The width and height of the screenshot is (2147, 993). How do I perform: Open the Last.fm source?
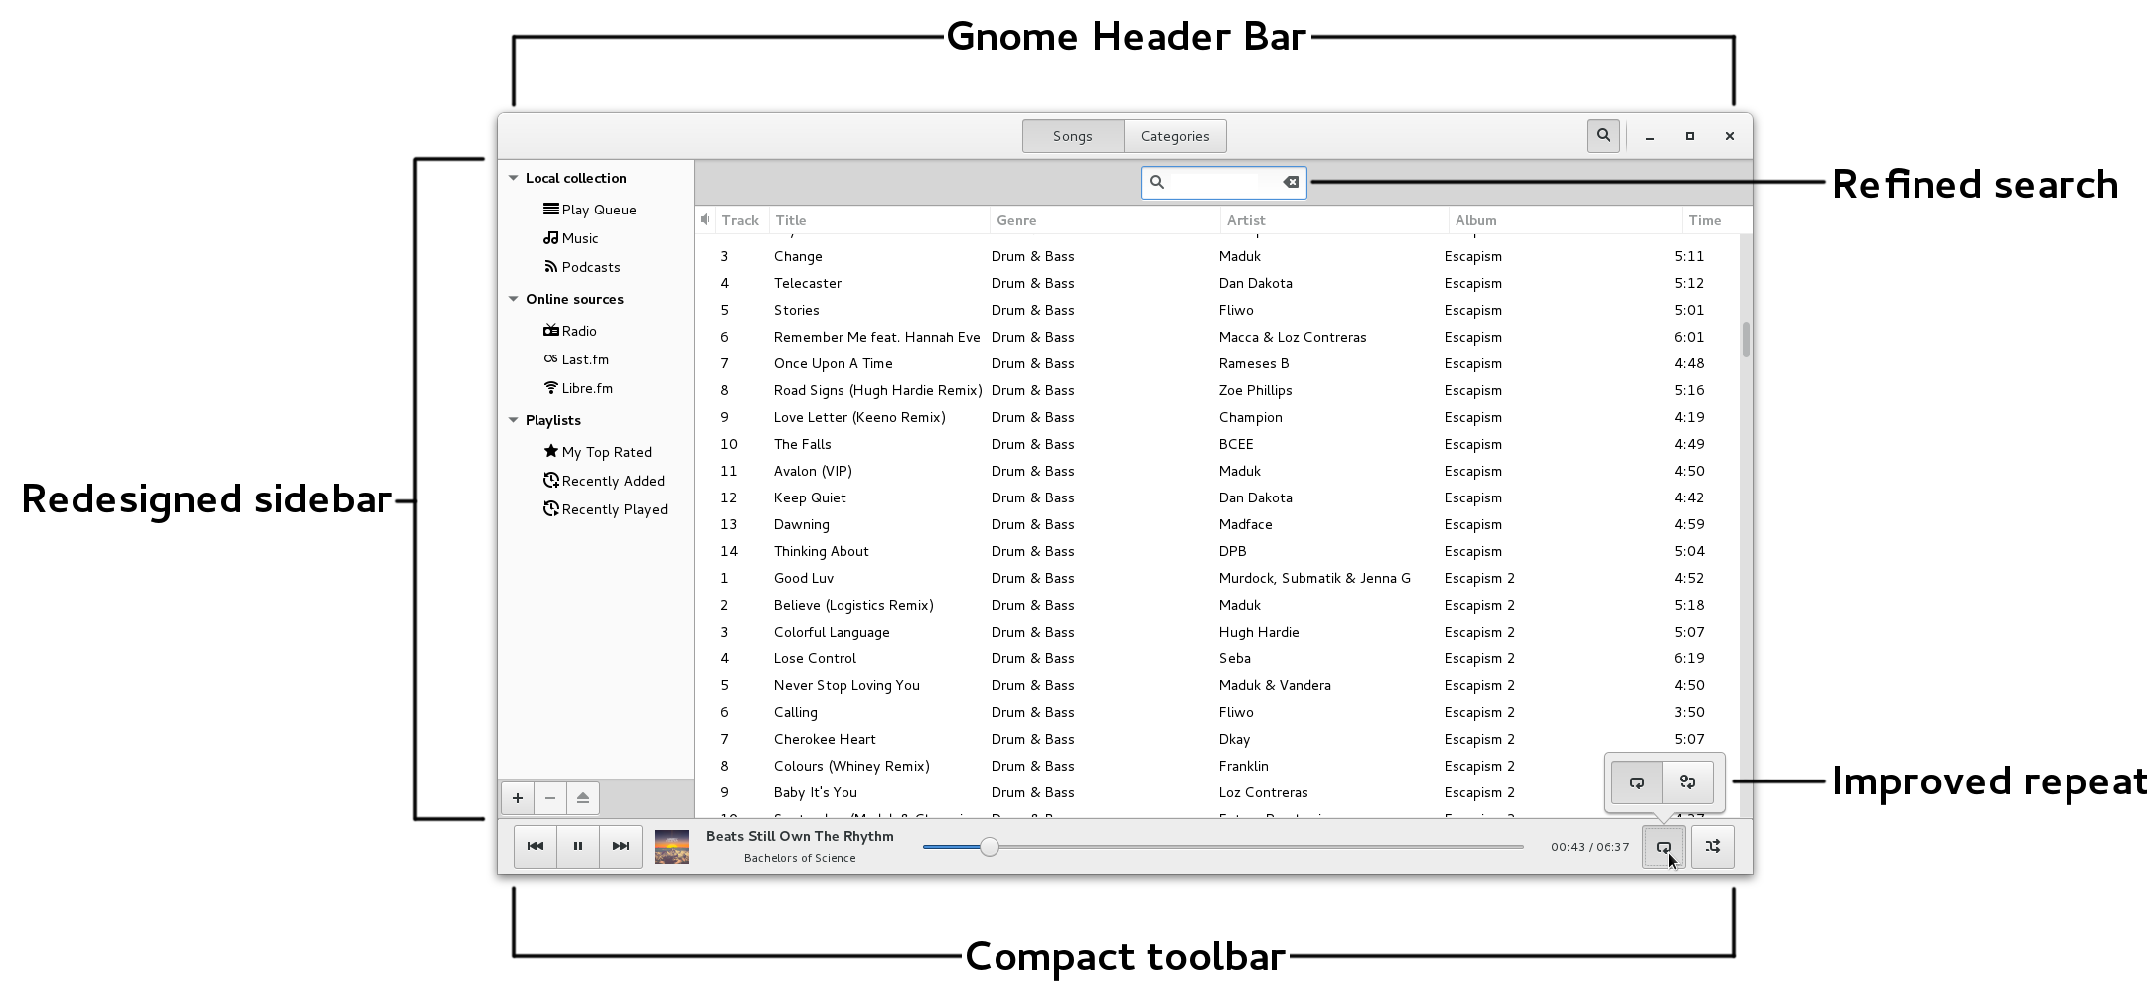(584, 359)
